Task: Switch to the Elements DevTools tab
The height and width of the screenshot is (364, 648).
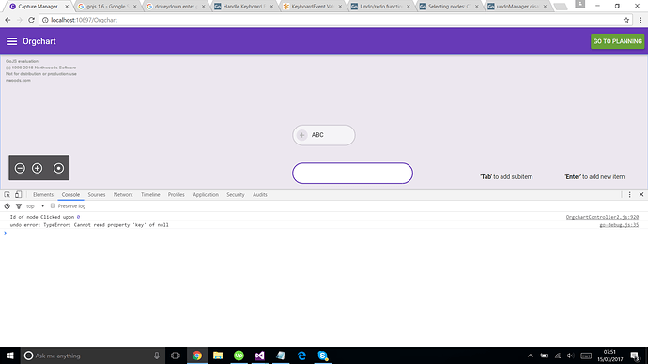Action: click(x=43, y=195)
